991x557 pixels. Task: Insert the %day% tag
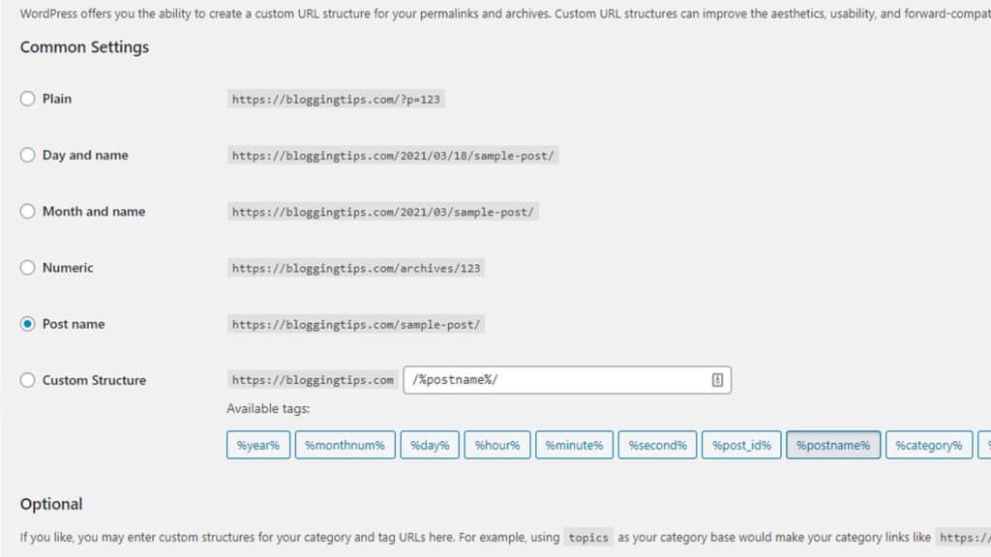[x=430, y=445]
